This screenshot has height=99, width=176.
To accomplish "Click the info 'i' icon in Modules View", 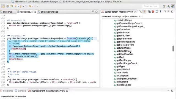I will (160, 12).
